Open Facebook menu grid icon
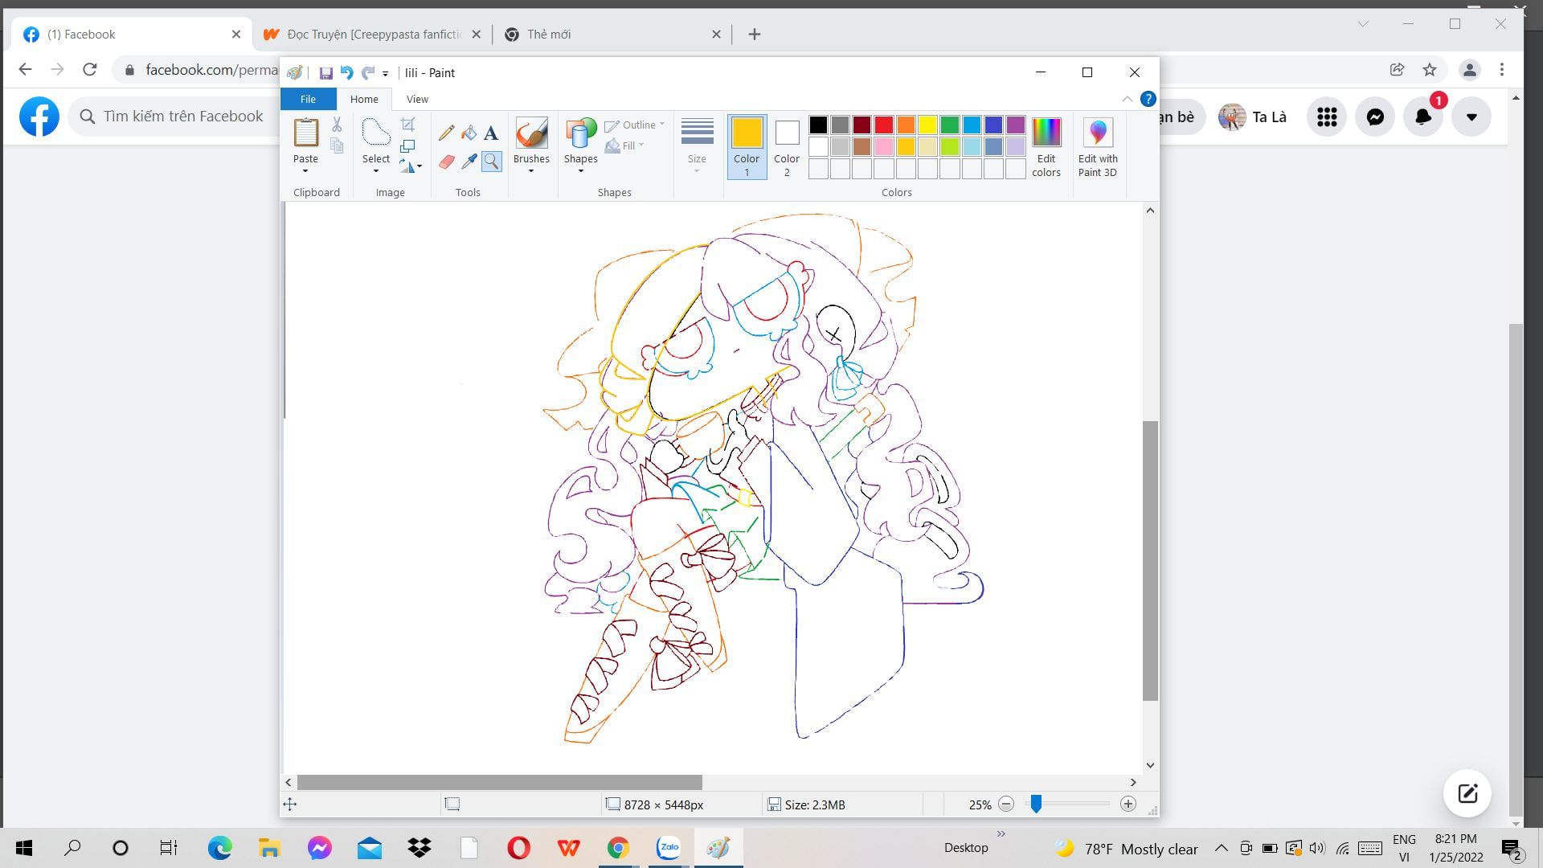The height and width of the screenshot is (868, 1543). [x=1327, y=117]
